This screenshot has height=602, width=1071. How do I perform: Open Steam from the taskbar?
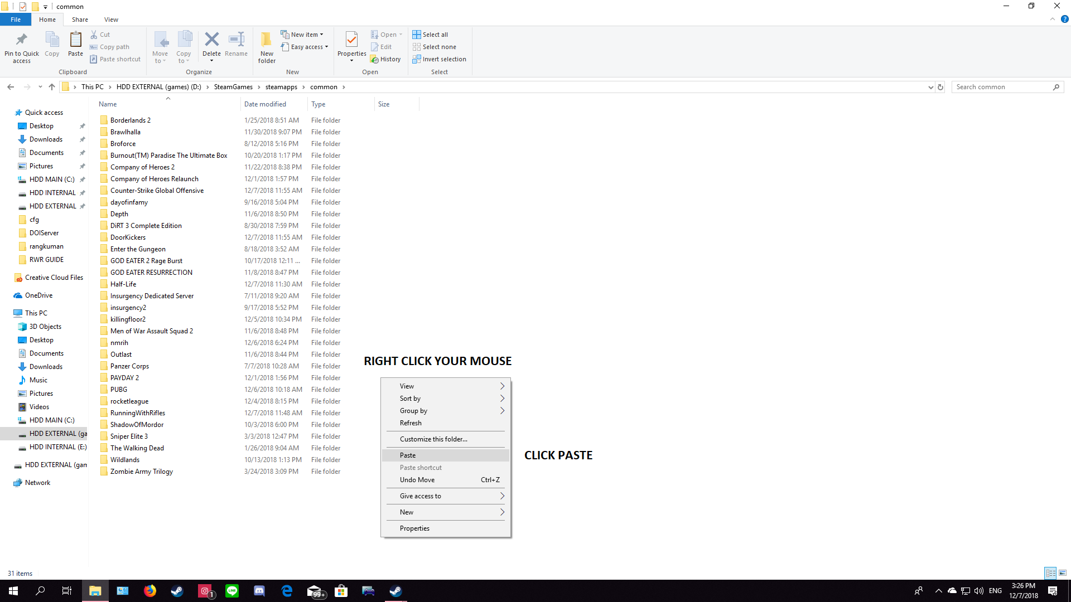[177, 591]
